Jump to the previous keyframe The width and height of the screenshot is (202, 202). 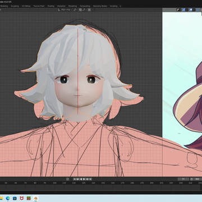78,179
